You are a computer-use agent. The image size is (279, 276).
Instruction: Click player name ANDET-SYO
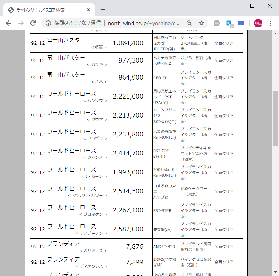pos(164,247)
